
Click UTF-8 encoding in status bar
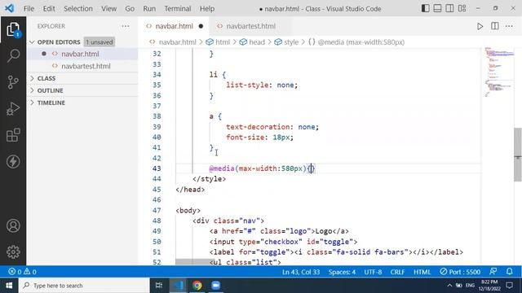373,272
